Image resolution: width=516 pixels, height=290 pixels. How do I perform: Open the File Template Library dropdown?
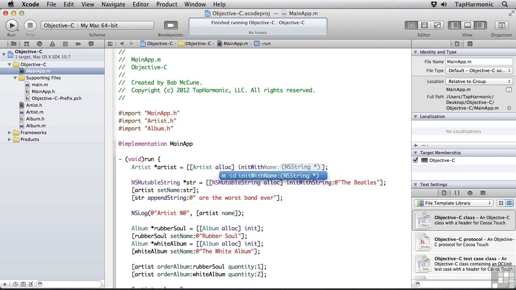coord(454,203)
